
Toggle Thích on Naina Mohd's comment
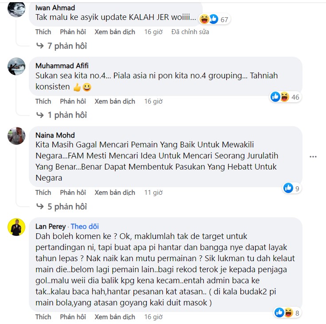pos(43,193)
